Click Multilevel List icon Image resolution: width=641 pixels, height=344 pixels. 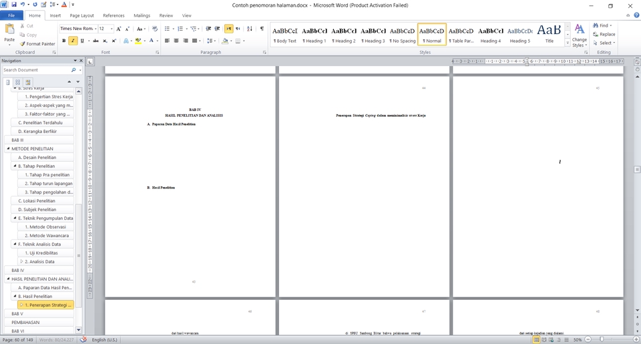pyautogui.click(x=194, y=29)
